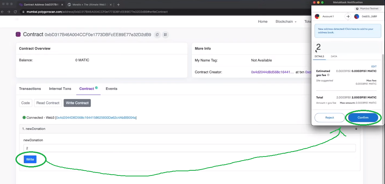This screenshot has width=385, height=184.
Task: Reload the page with refresh icon
Action: pos(15,12)
